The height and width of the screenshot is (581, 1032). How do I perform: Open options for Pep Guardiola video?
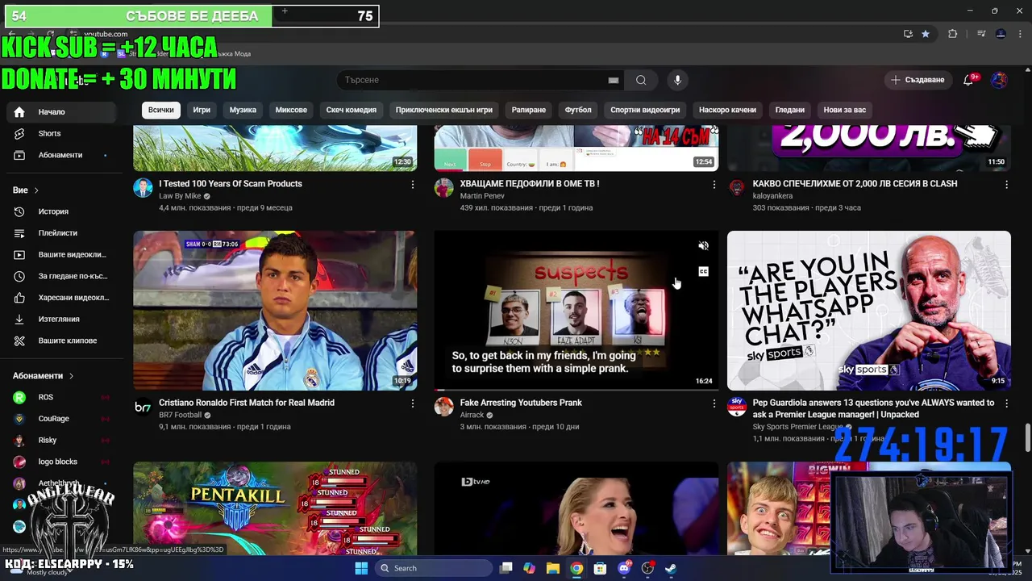click(1006, 403)
